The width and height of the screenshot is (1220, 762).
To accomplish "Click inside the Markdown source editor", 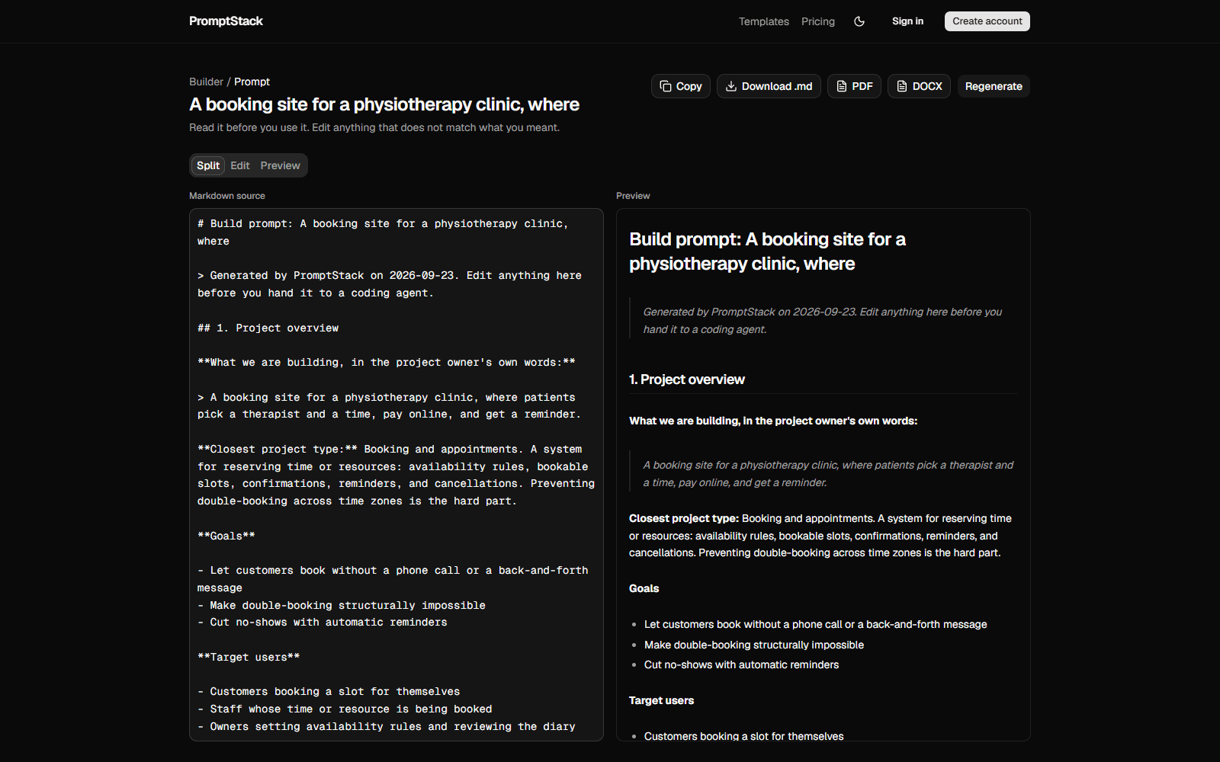I will pos(396,475).
